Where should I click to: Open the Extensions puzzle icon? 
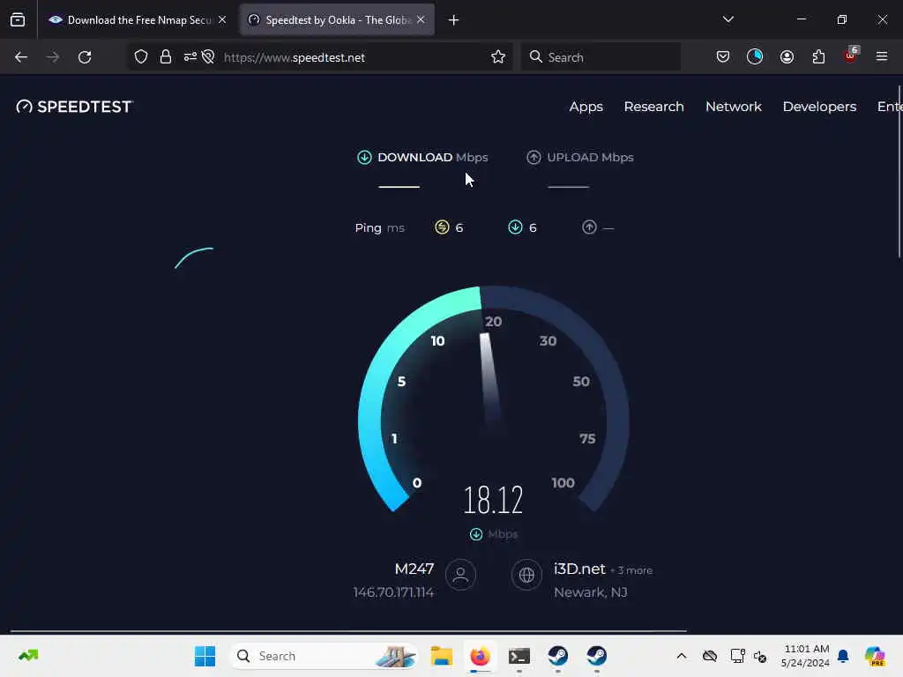818,57
